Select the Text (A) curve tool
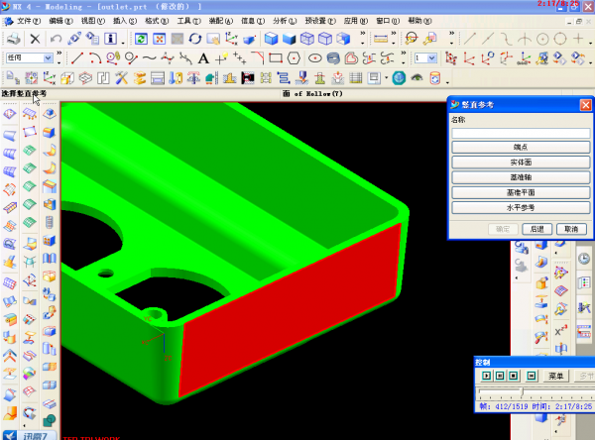The image size is (595, 440). pos(203,58)
